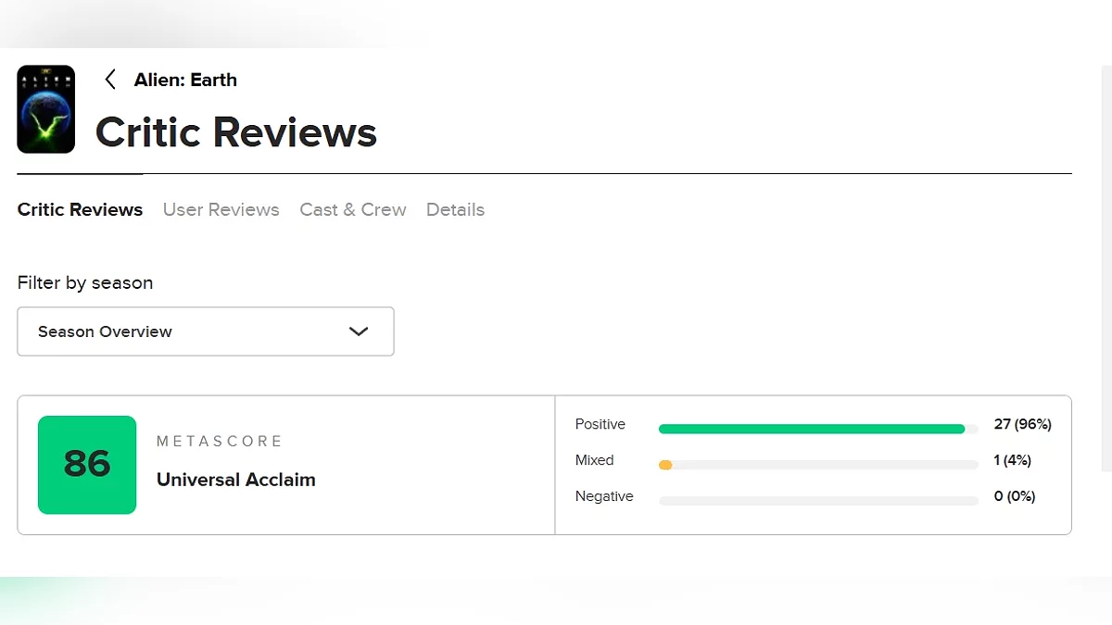Click the back chevron beside Alien: Earth

[x=110, y=80]
